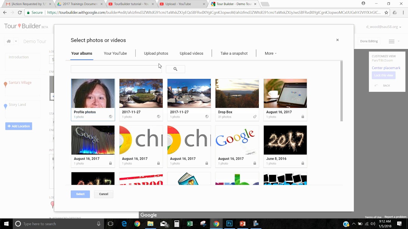Close the Select photos dialog with X

click(337, 40)
